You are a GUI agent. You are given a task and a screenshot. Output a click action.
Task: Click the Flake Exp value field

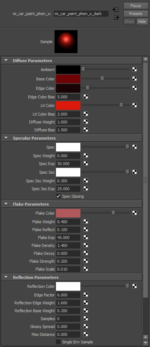click(68, 238)
